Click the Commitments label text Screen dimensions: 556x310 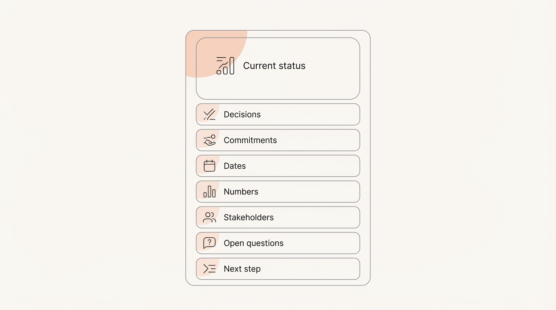[250, 140]
